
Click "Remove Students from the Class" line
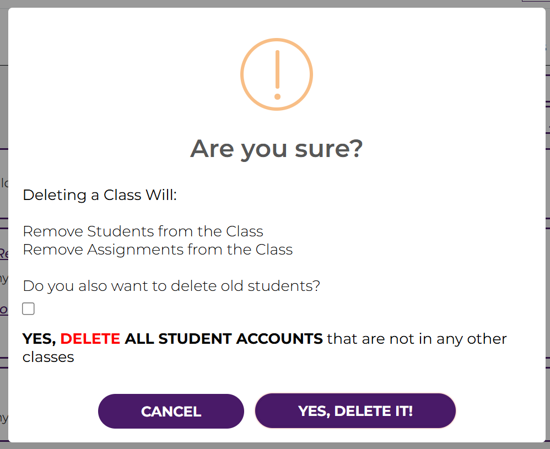pyautogui.click(x=143, y=231)
